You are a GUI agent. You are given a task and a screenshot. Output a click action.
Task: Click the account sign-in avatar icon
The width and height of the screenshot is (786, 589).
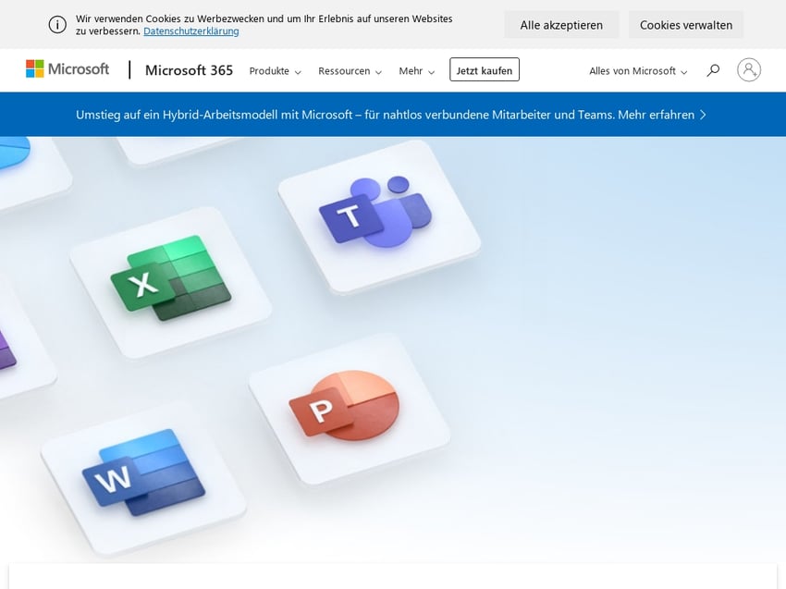tap(749, 70)
